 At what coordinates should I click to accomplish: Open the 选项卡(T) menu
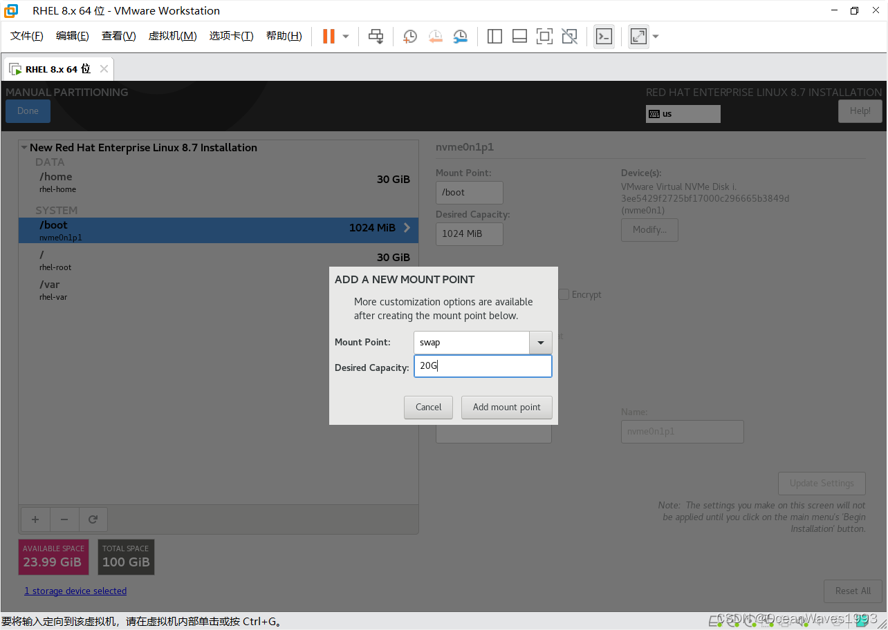coord(232,36)
